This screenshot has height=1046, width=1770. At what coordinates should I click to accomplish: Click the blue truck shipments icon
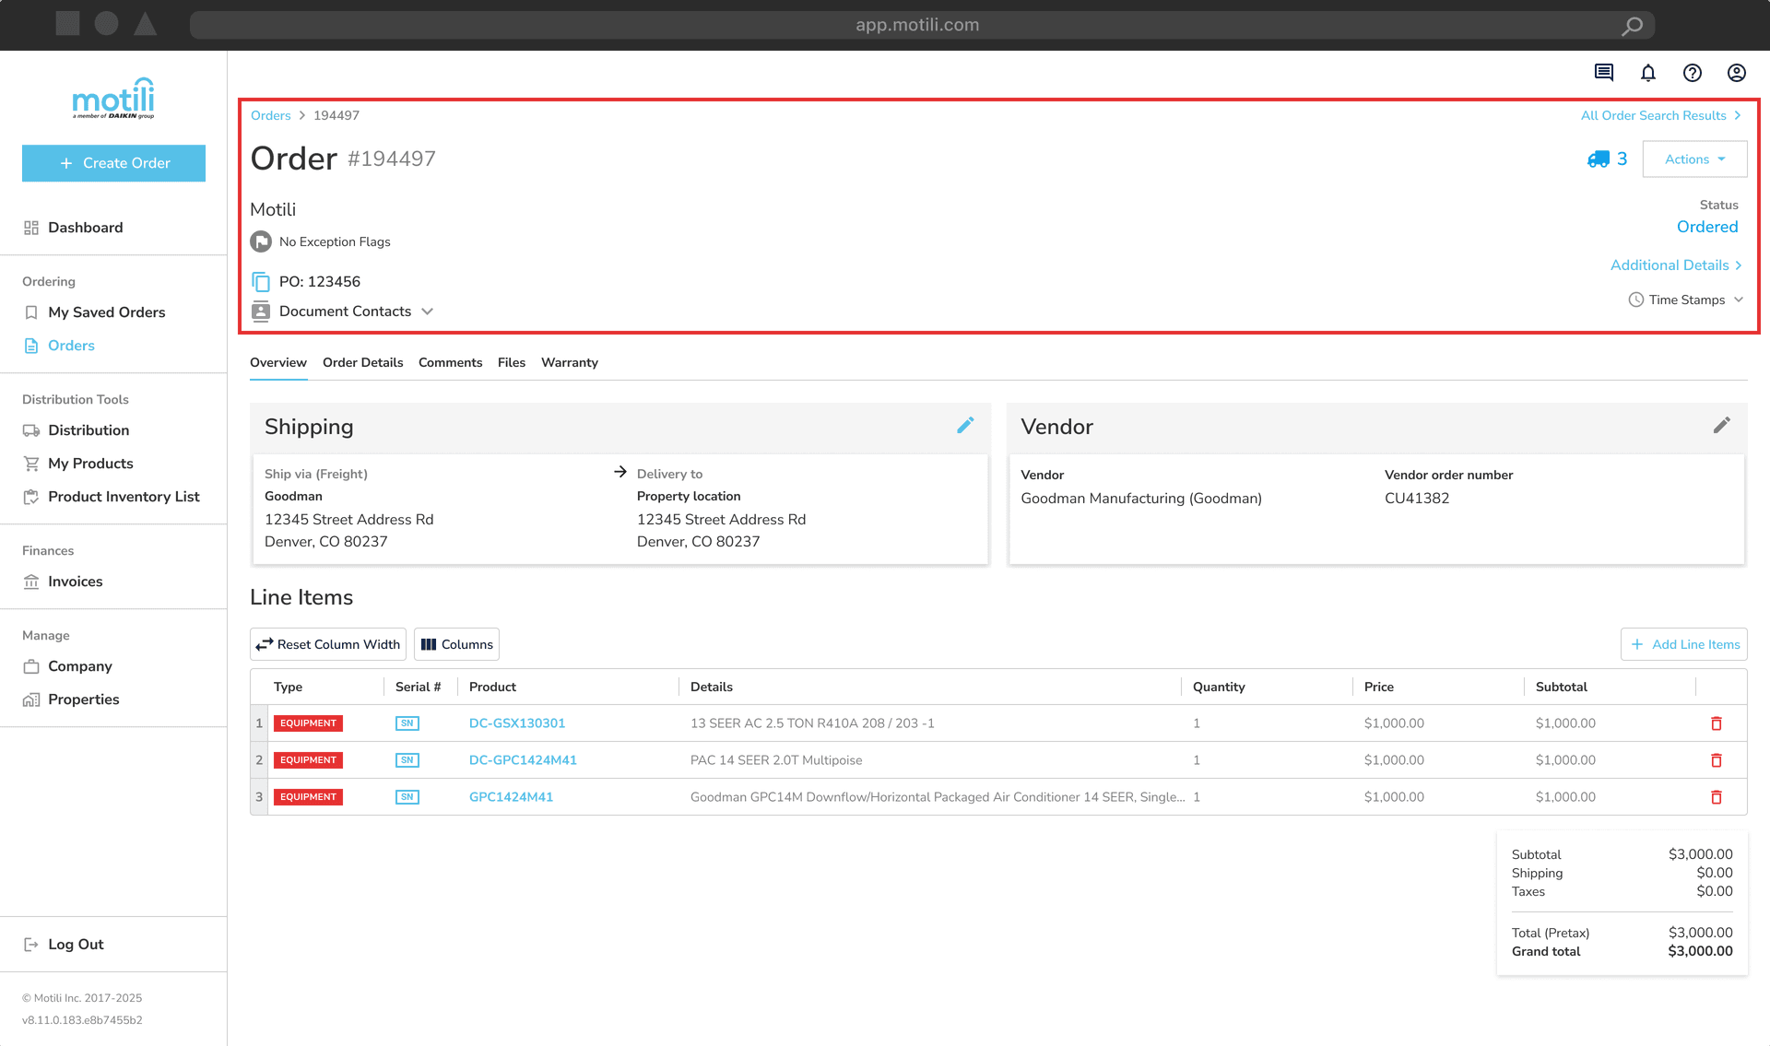pyautogui.click(x=1599, y=159)
